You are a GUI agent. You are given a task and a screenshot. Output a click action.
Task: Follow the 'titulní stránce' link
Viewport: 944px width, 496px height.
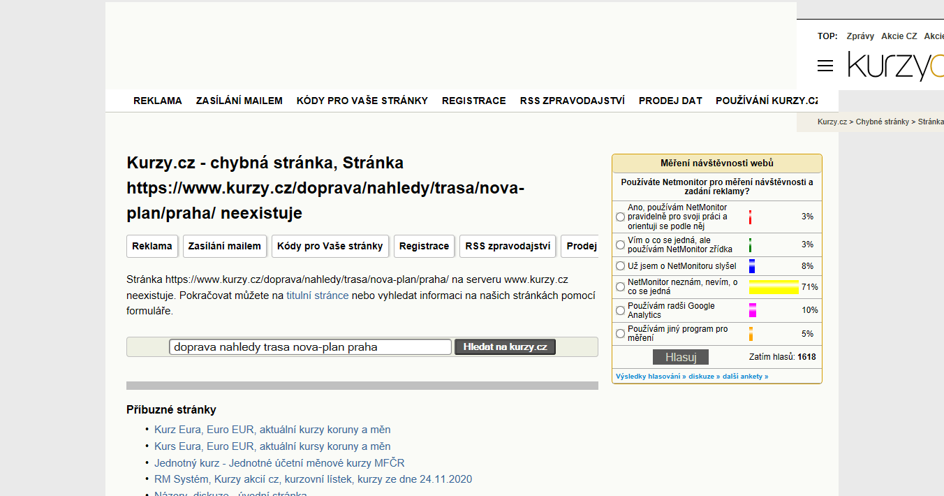point(318,296)
